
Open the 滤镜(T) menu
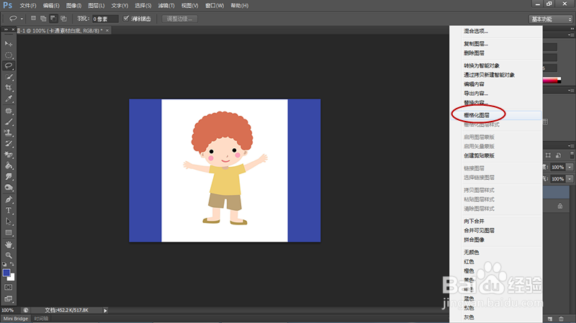pyautogui.click(x=166, y=6)
